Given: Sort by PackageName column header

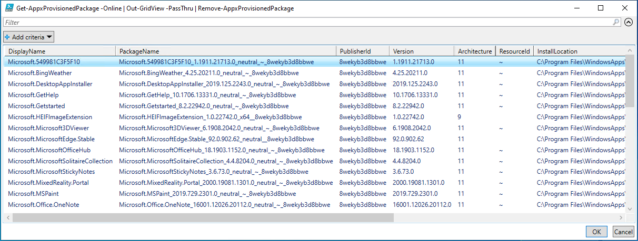Looking at the screenshot, I should tap(225, 51).
